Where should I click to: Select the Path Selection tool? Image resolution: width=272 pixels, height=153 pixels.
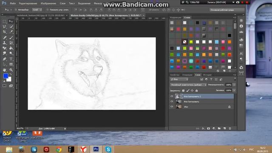coord(4,64)
